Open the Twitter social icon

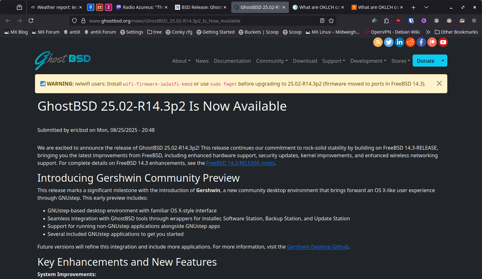click(389, 42)
